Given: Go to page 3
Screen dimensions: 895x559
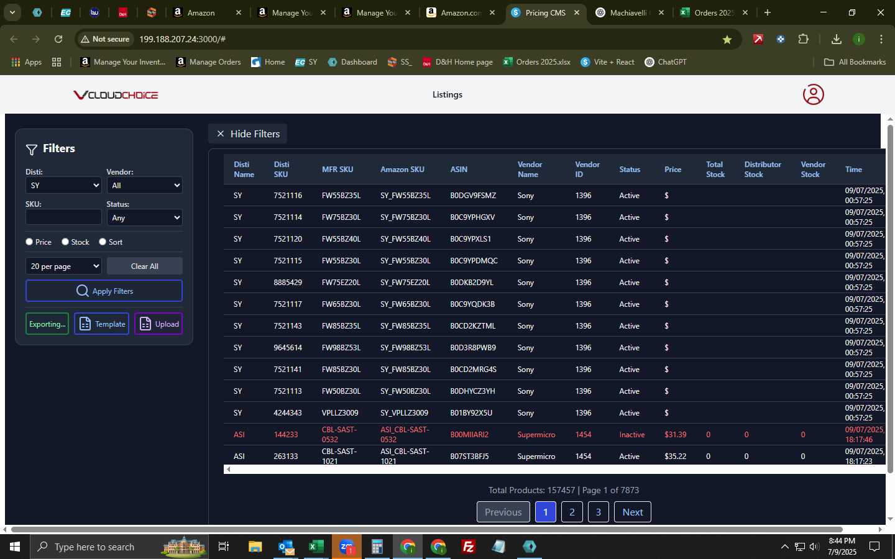Looking at the screenshot, I should [599, 512].
